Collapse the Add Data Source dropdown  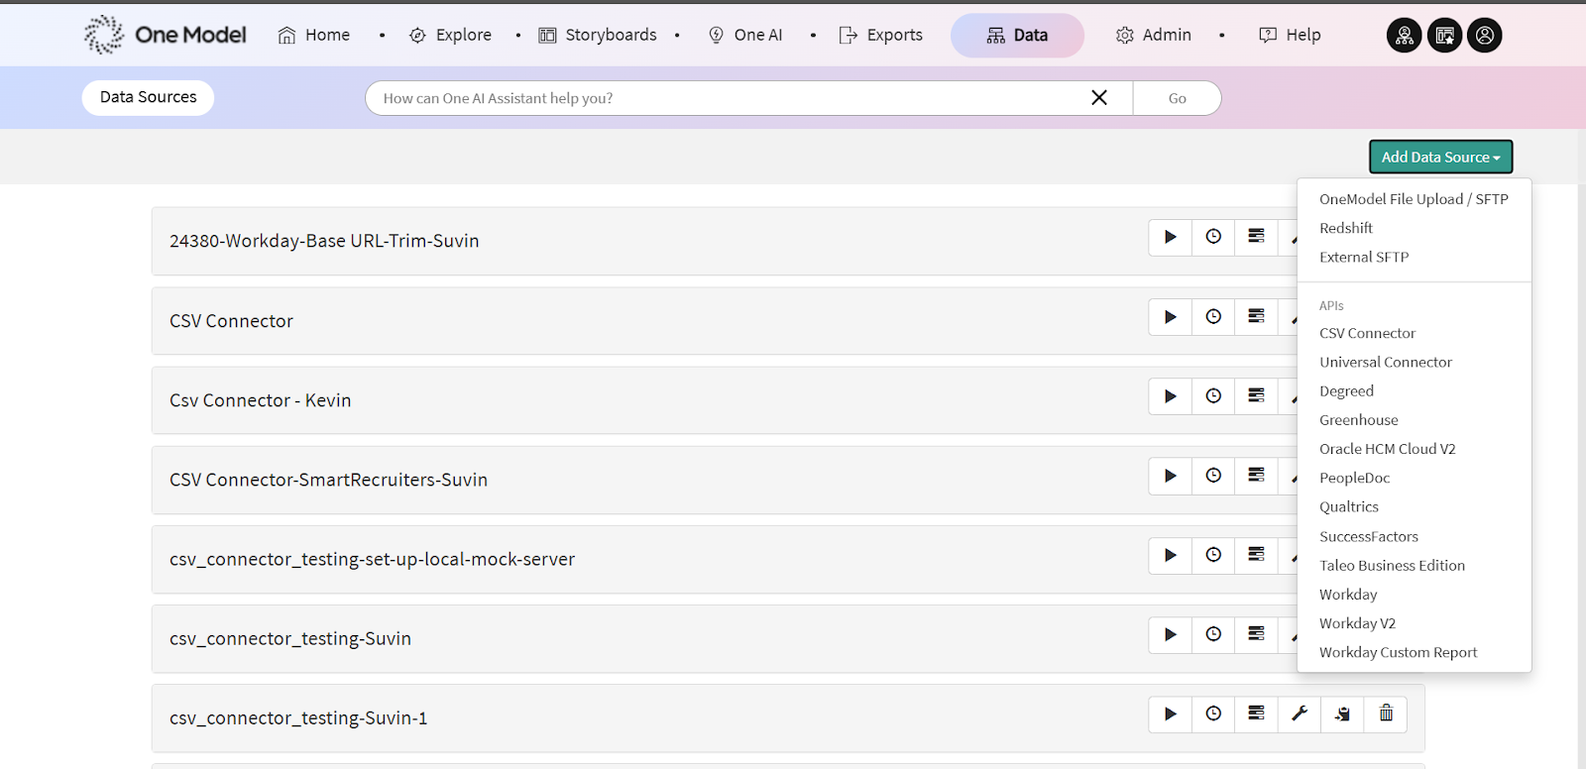[x=1440, y=157]
